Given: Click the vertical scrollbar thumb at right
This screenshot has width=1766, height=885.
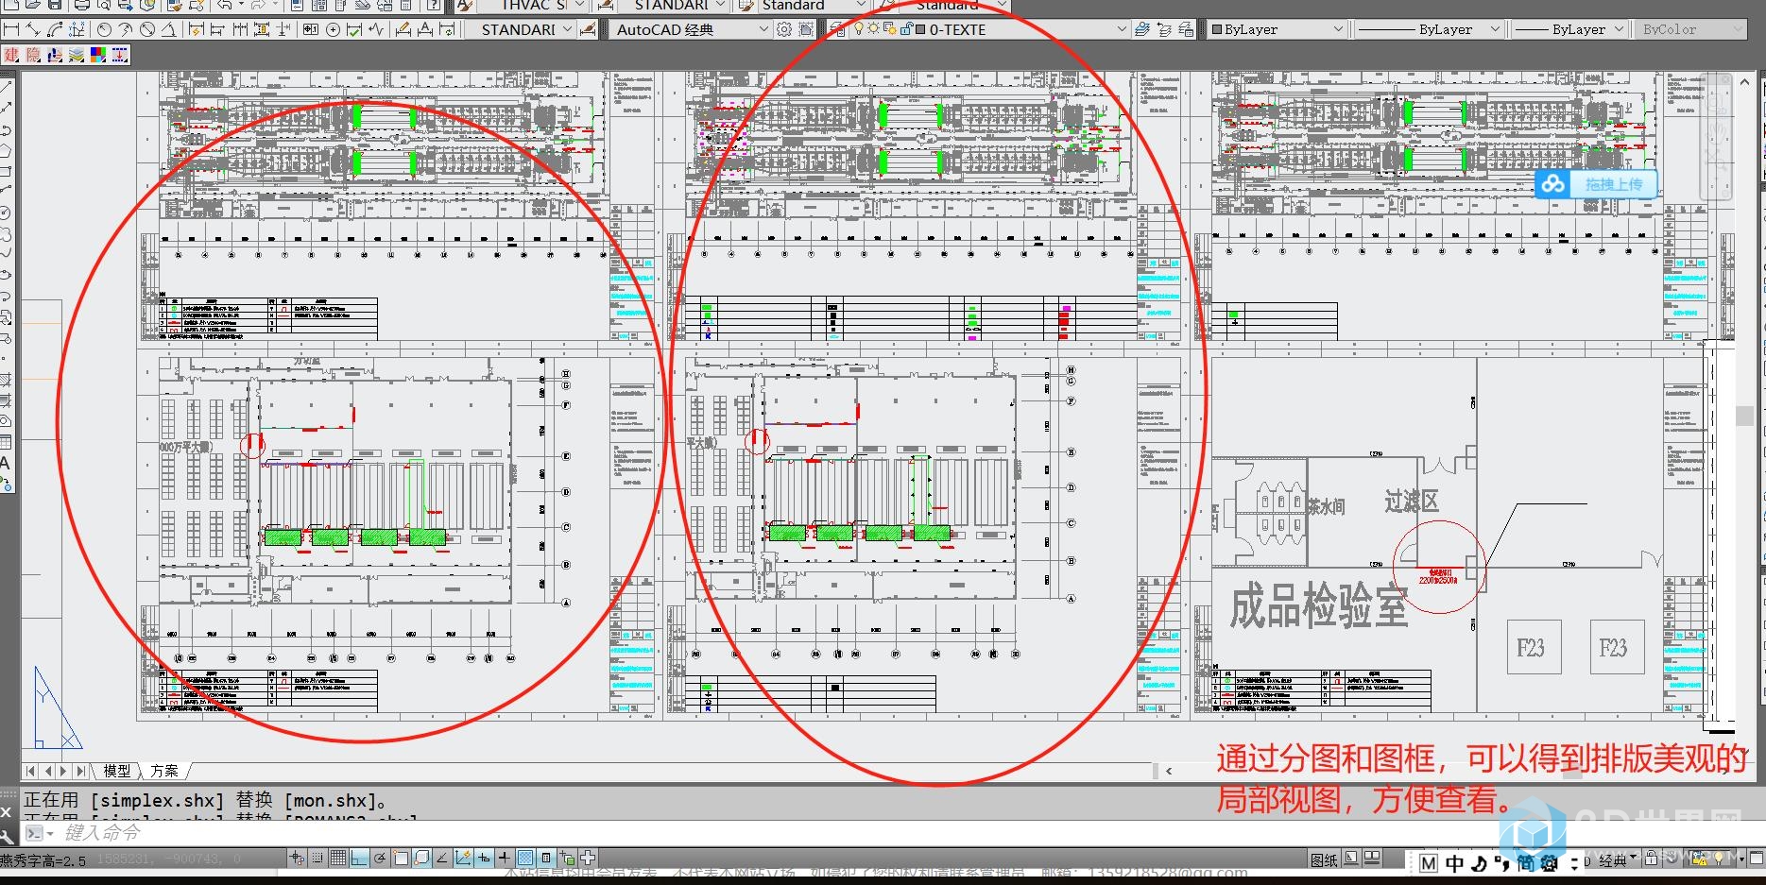Looking at the screenshot, I should [x=1744, y=416].
